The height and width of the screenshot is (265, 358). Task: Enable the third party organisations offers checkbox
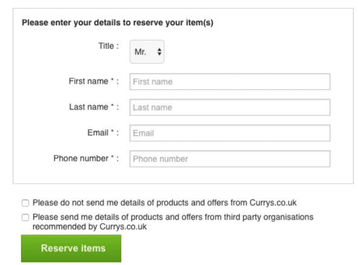pyautogui.click(x=25, y=217)
